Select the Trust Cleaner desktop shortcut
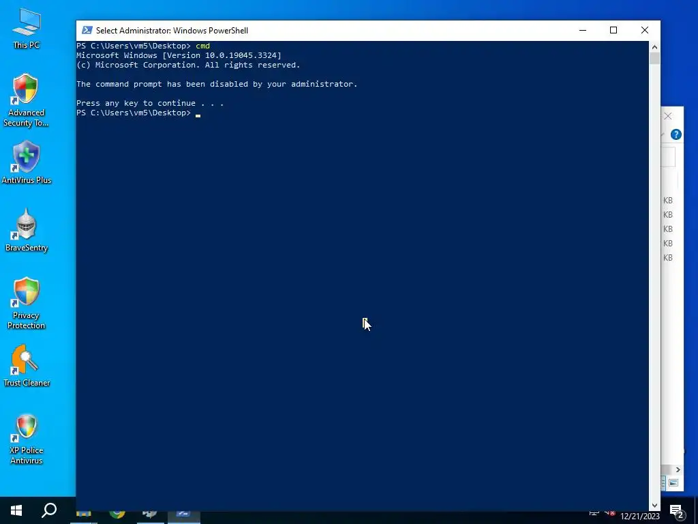The image size is (698, 524). [27, 366]
